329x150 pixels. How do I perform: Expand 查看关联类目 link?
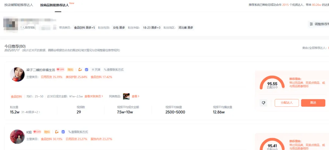[x=94, y=96]
